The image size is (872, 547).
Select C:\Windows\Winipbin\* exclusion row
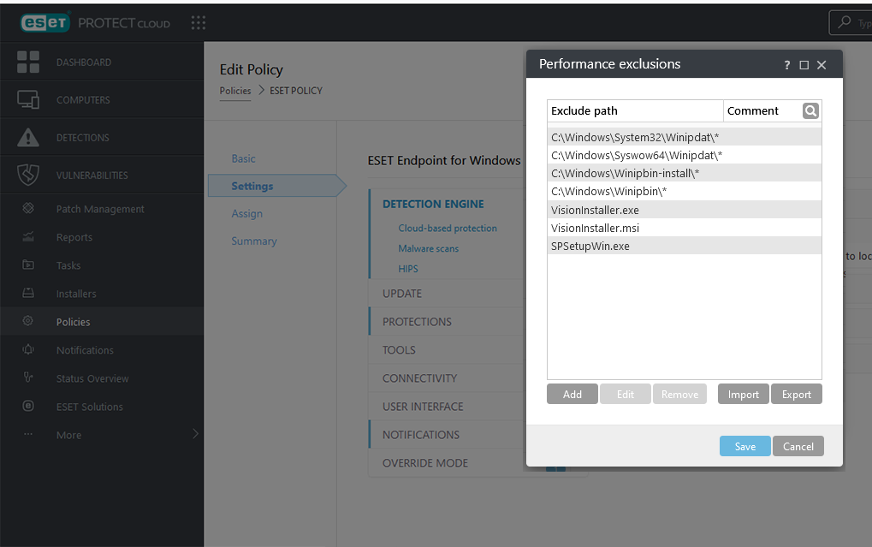[684, 191]
